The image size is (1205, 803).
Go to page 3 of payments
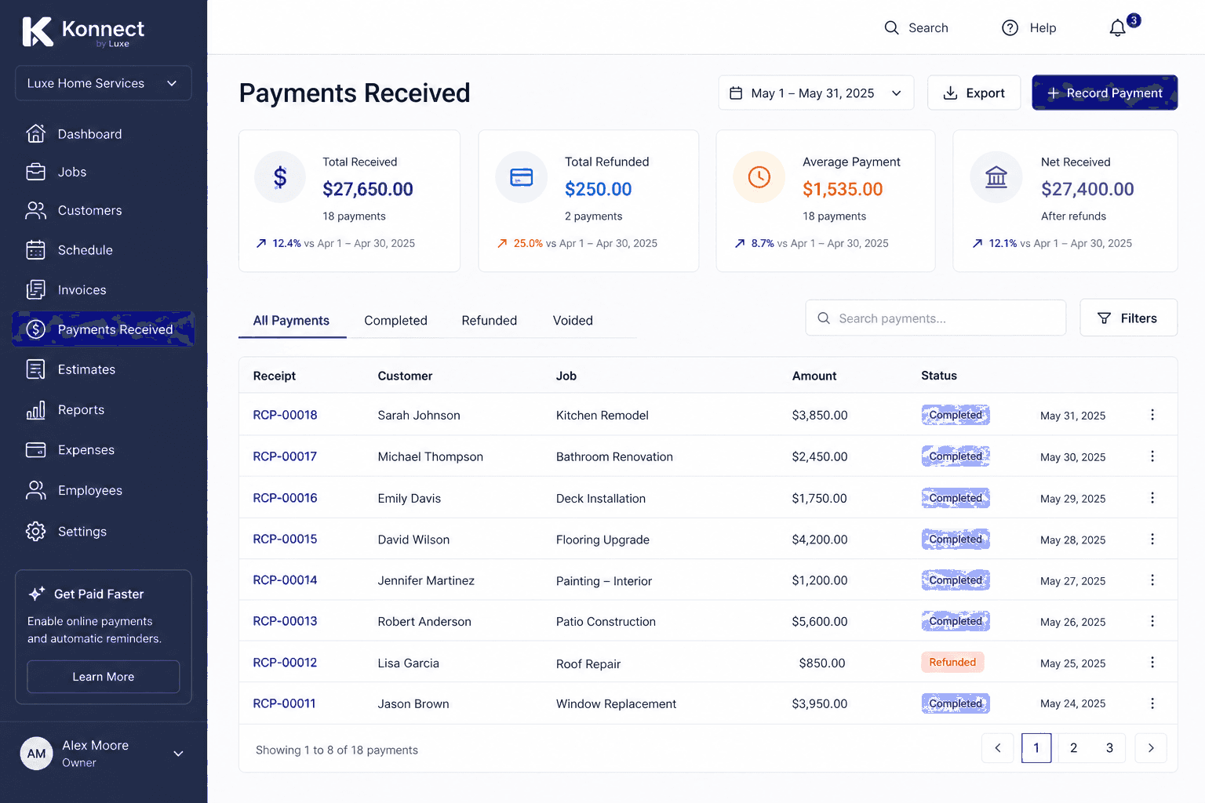click(1109, 748)
